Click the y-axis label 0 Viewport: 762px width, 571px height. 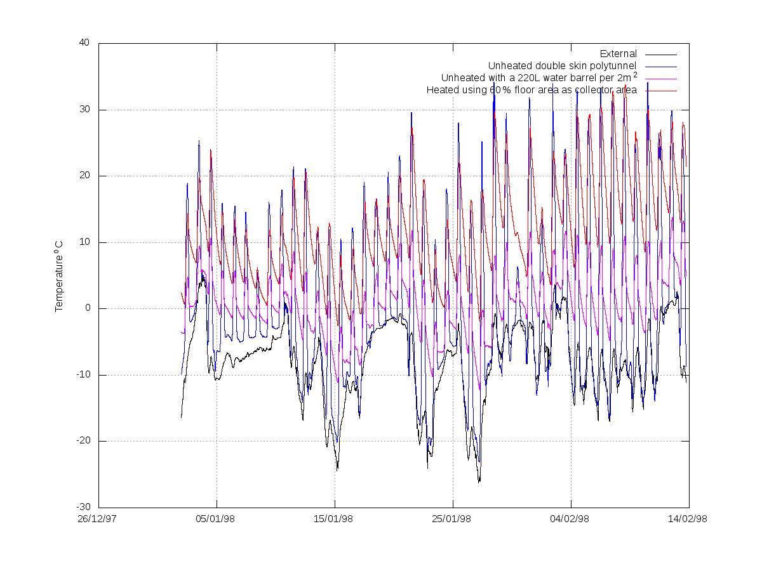click(x=86, y=308)
